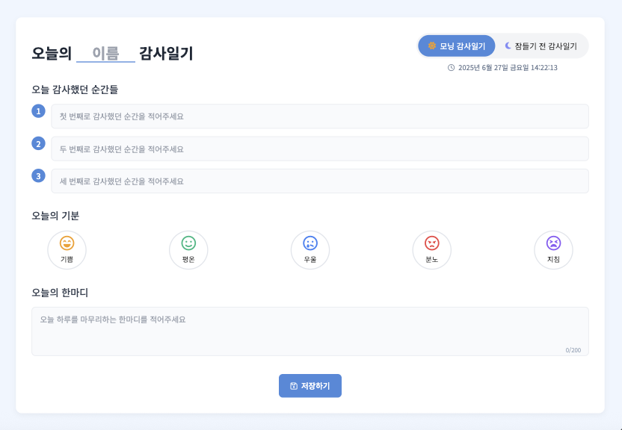The height and width of the screenshot is (430, 622).
Task: Click the blue number 3 badge
Action: 37,176
